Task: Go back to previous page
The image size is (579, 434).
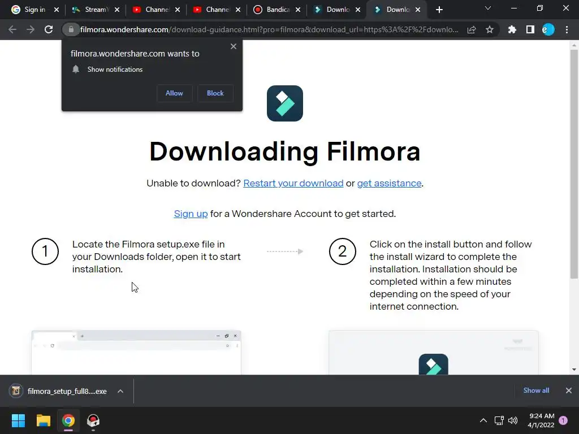Action: (x=12, y=29)
